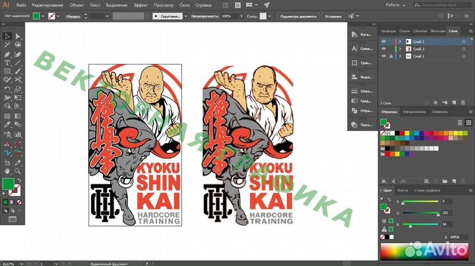Select the Rectangle tool
Viewport: 475px width, 266px height.
coord(7,71)
